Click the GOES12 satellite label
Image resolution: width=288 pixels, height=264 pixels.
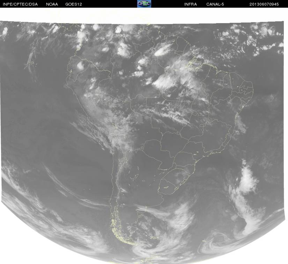point(74,4)
